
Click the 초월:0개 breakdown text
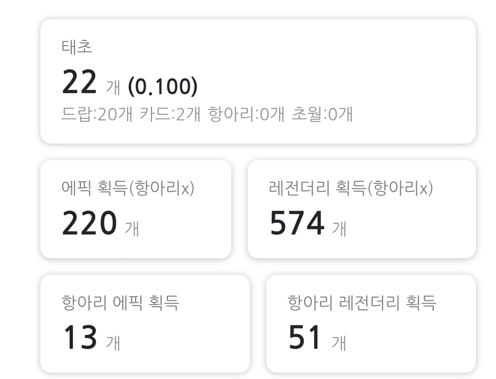point(322,114)
